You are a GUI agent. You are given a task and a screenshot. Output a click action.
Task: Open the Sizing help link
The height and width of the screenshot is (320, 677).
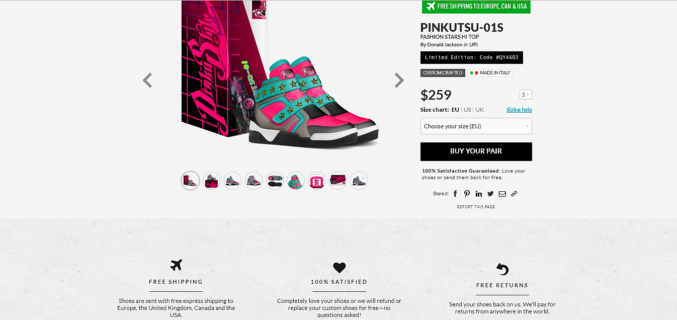click(x=519, y=110)
